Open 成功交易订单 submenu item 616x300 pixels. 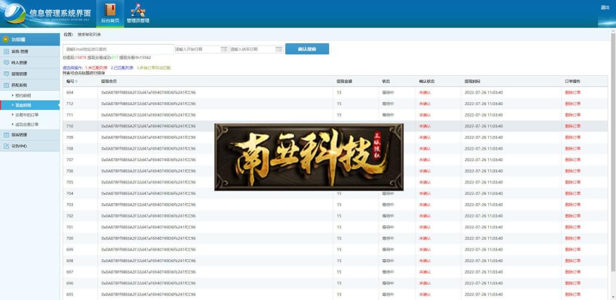[x=26, y=124]
